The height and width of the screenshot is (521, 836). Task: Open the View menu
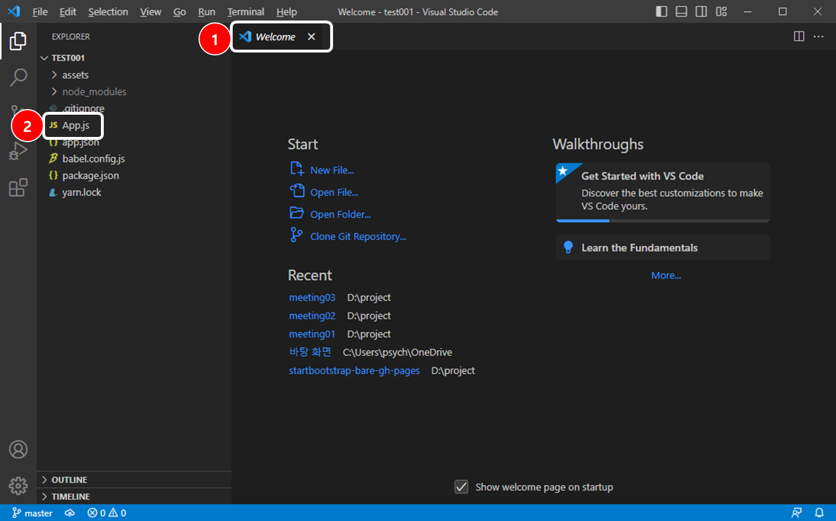click(x=151, y=11)
